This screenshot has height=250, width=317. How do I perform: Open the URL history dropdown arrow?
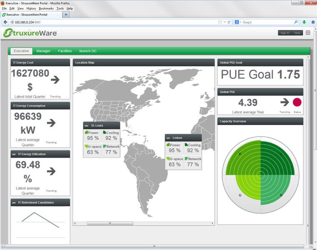(x=225, y=22)
